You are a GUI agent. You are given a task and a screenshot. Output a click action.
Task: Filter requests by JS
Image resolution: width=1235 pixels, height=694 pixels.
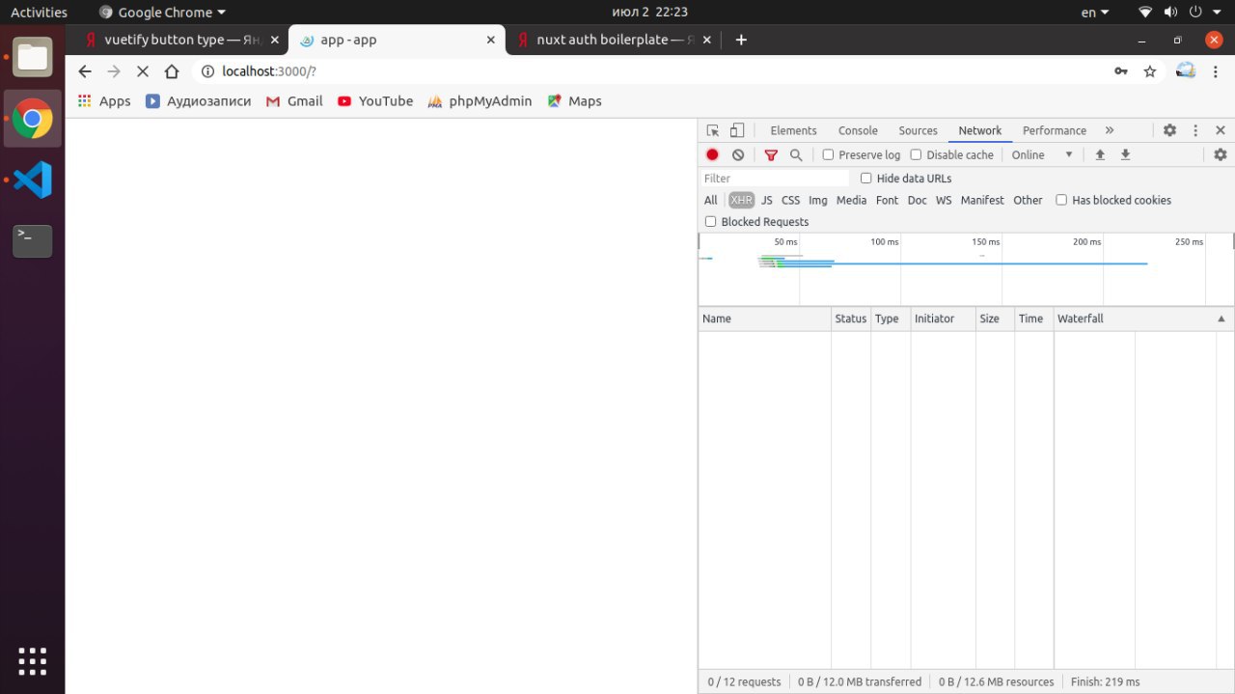[766, 200]
